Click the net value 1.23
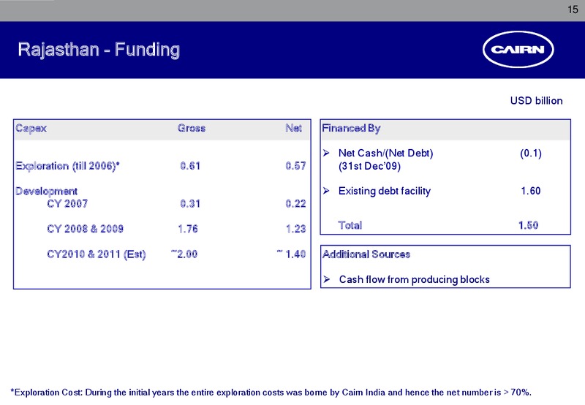This screenshot has height=405, width=585. [x=296, y=229]
